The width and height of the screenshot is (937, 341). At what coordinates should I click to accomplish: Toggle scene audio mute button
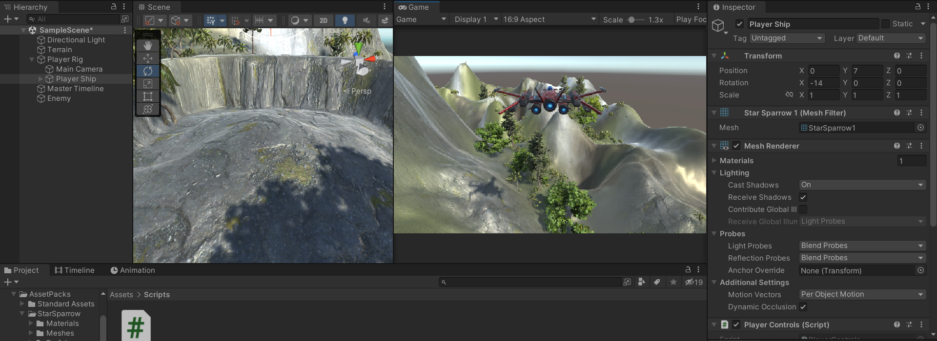(367, 20)
